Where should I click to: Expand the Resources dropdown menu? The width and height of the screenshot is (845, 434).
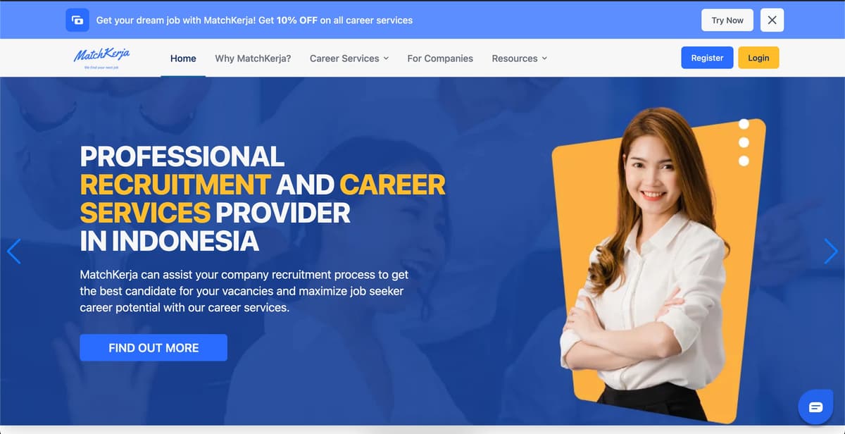[x=520, y=58]
